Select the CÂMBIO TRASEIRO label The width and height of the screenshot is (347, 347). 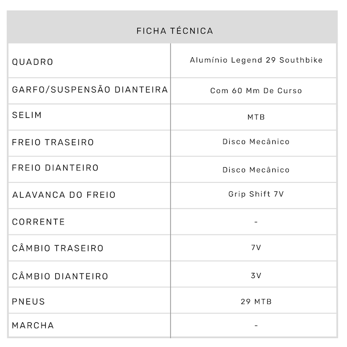[x=58, y=248]
